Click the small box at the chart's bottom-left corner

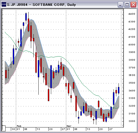(4, 128)
